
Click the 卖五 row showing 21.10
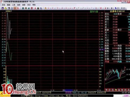pyautogui.click(x=117, y=17)
